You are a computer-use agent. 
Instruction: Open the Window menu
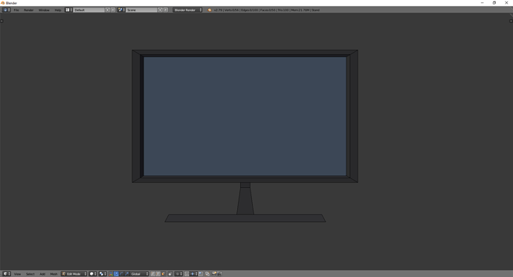pyautogui.click(x=44, y=10)
